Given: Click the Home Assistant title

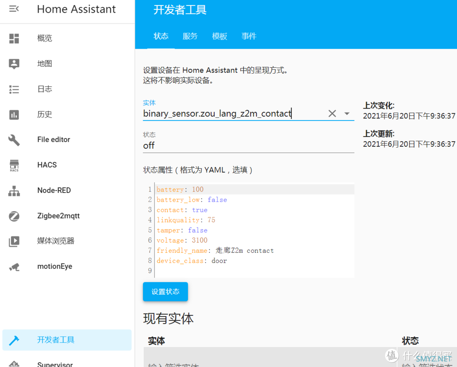Looking at the screenshot, I should (76, 9).
